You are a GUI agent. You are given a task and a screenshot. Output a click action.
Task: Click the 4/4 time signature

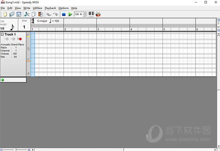pos(33,21)
